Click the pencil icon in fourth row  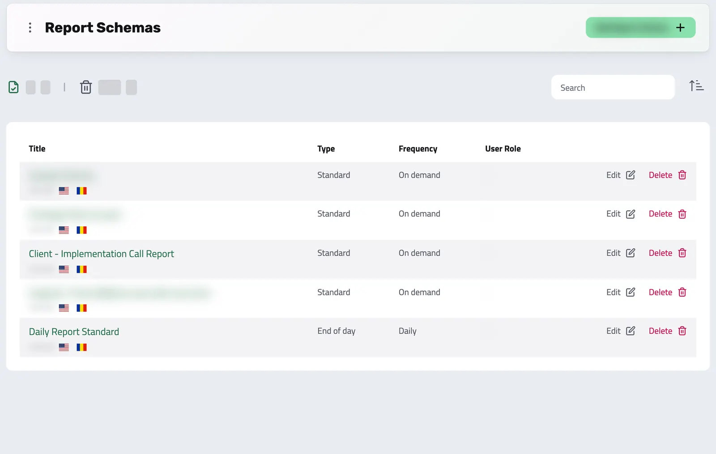click(631, 292)
